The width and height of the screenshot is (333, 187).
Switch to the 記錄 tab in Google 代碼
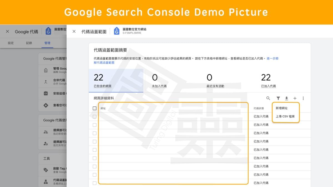pyautogui.click(x=29, y=43)
